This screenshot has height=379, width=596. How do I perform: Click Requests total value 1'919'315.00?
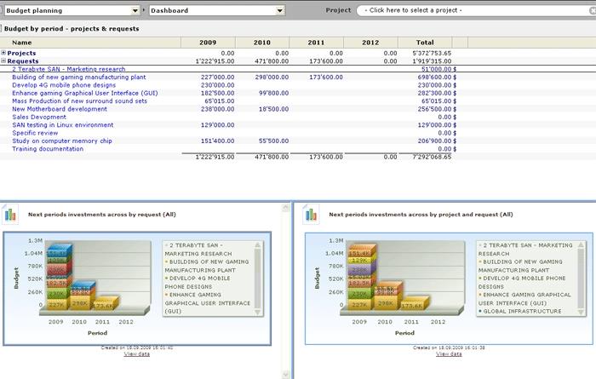tap(432, 60)
